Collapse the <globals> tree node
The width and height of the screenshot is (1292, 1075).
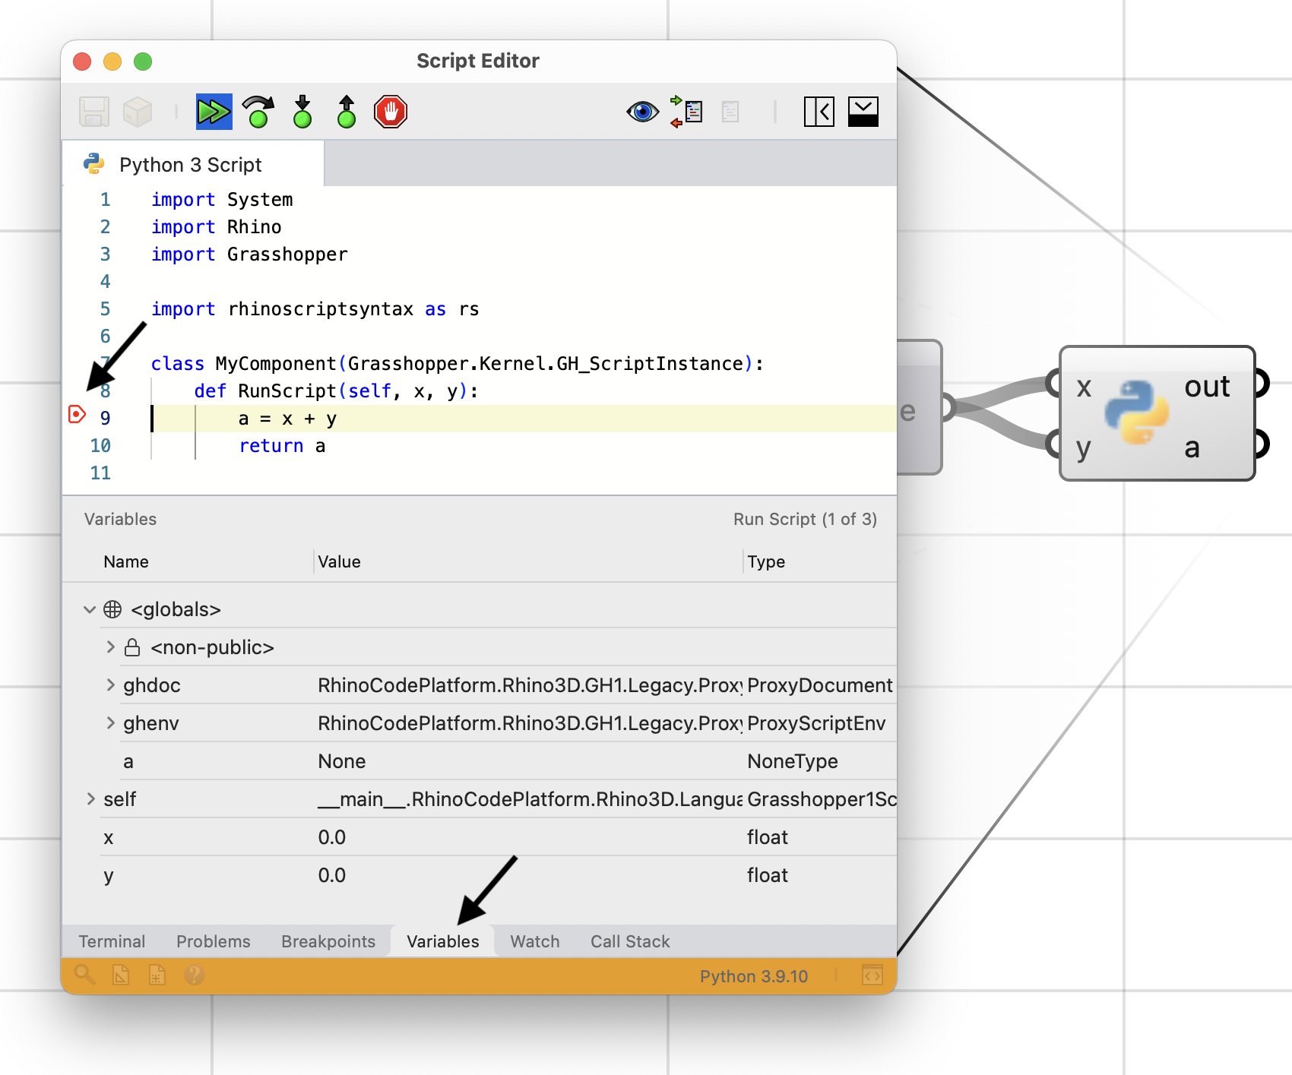point(90,609)
